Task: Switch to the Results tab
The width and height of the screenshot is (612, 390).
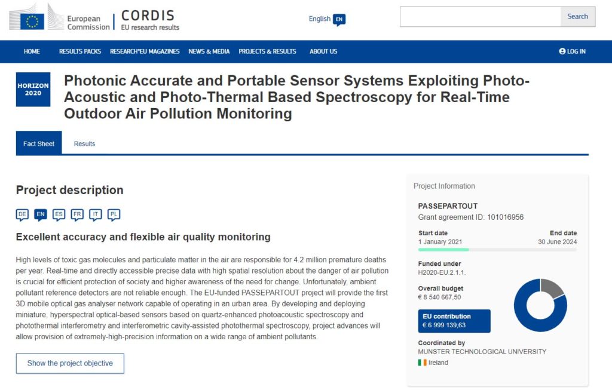Action: pos(84,144)
